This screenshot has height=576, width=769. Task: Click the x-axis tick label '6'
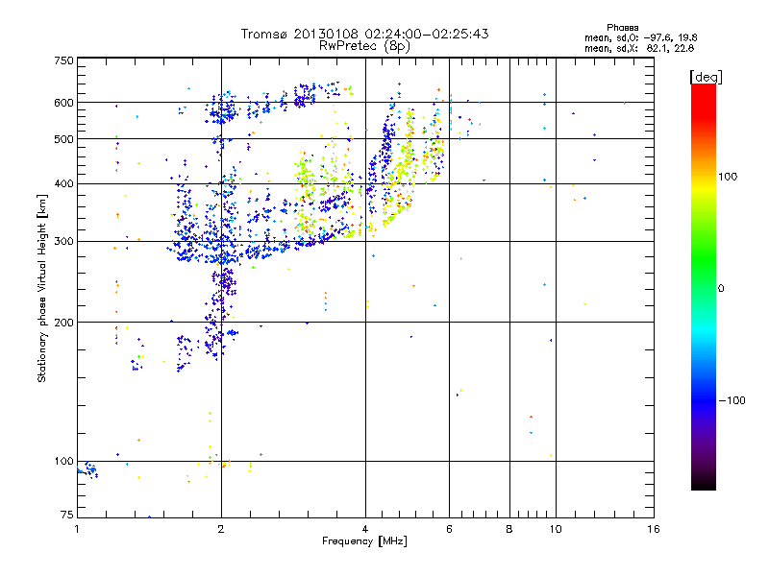click(449, 529)
